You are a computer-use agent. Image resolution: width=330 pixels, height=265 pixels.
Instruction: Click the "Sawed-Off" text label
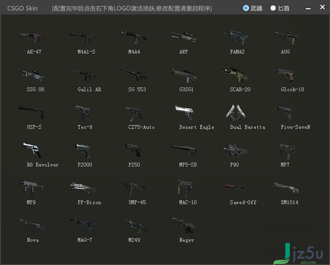point(243,202)
